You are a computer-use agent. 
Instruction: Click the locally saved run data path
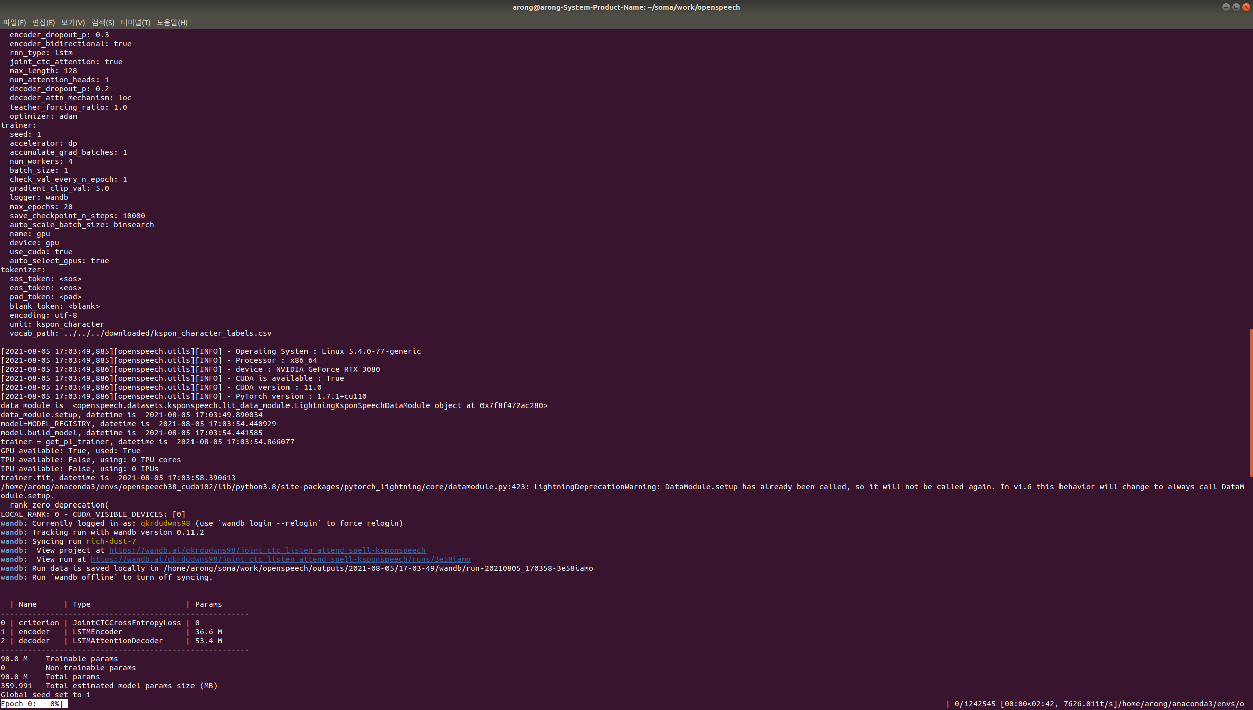(378, 568)
